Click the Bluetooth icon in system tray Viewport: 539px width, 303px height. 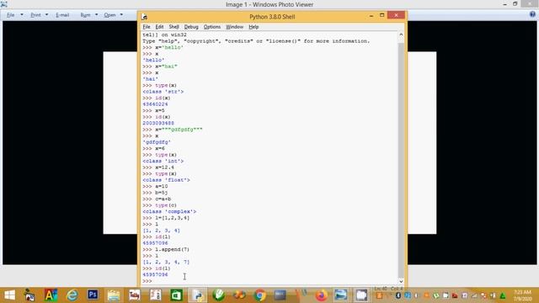pyautogui.click(x=398, y=295)
